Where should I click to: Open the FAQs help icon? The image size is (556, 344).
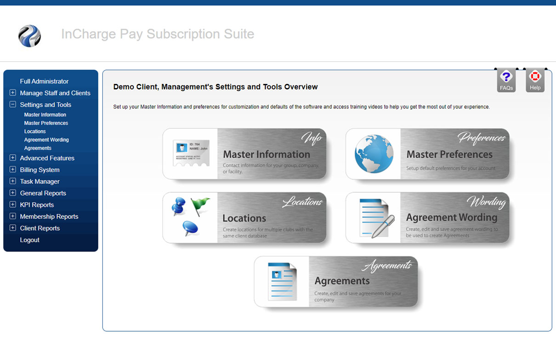pyautogui.click(x=506, y=80)
